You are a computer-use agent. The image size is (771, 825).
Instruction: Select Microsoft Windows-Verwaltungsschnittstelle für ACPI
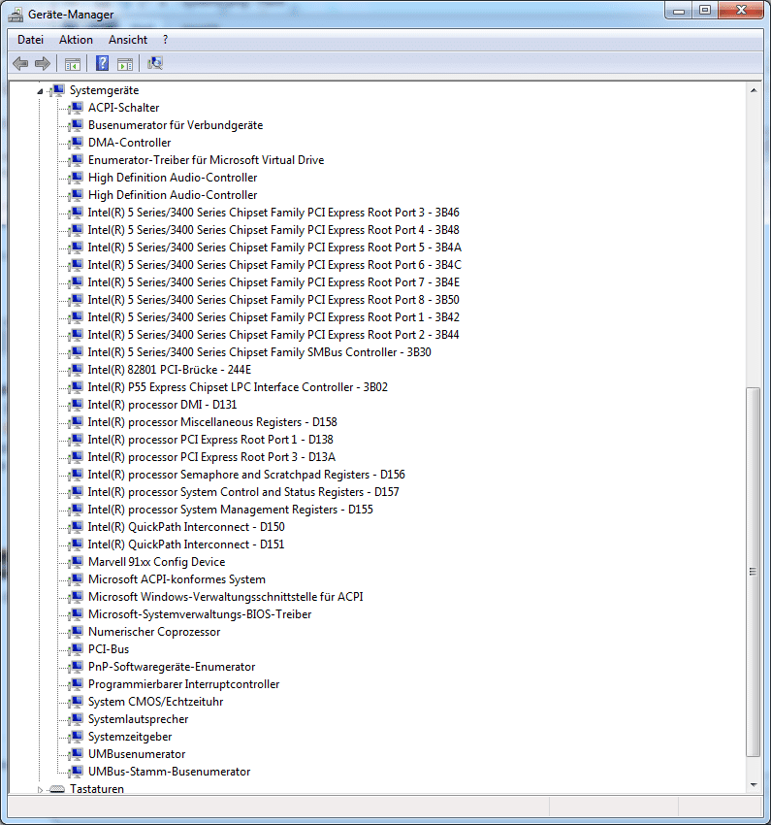225,596
